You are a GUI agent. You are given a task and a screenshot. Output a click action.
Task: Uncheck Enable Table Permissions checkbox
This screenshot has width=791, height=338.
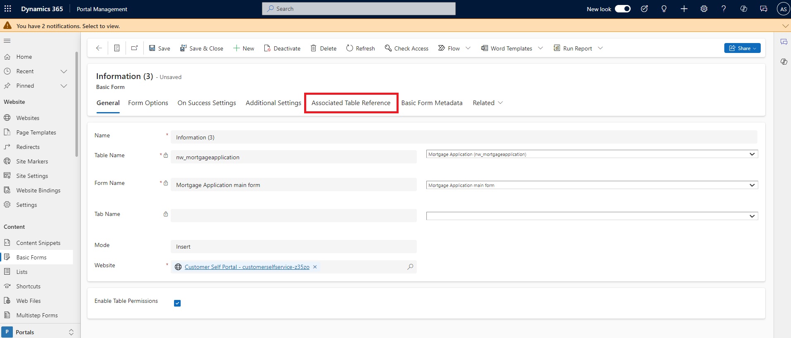coord(177,303)
